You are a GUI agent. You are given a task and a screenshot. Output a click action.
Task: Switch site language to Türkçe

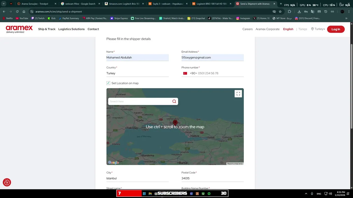[x=303, y=29]
